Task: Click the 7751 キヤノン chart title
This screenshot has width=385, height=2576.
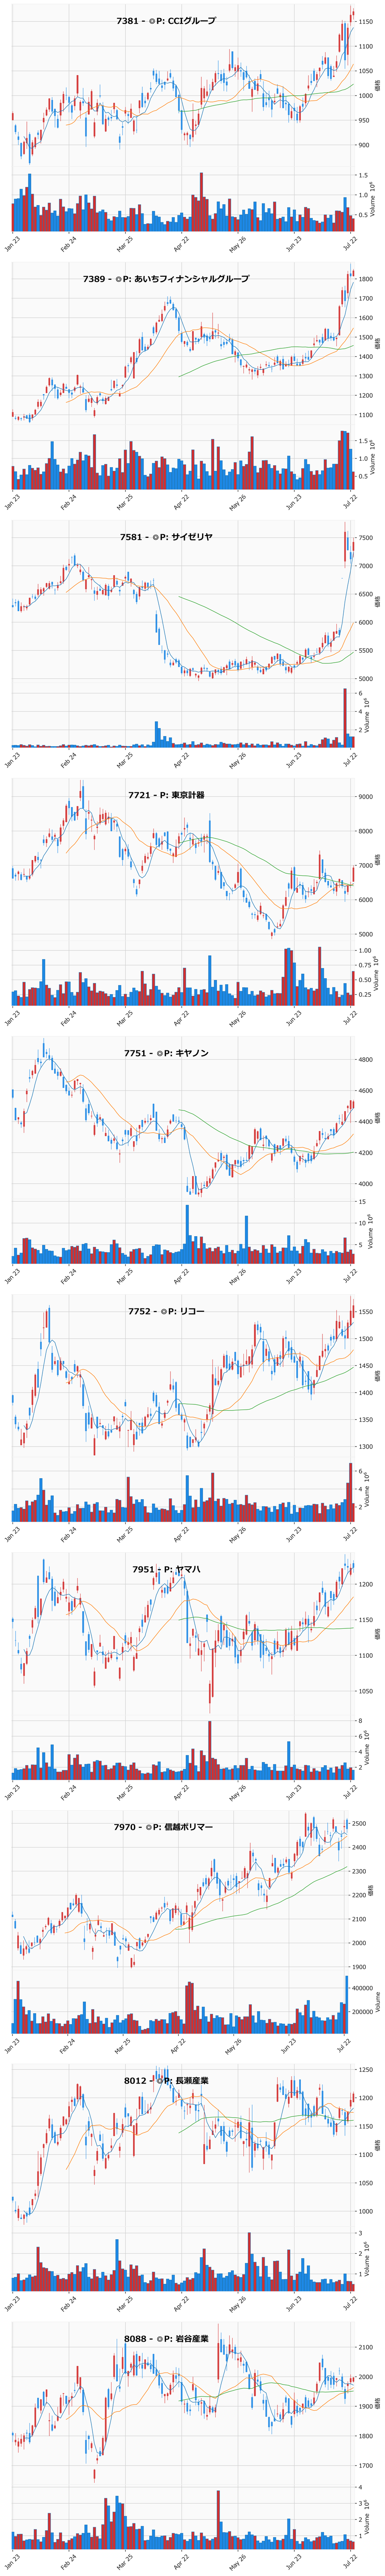Action: click(166, 1053)
